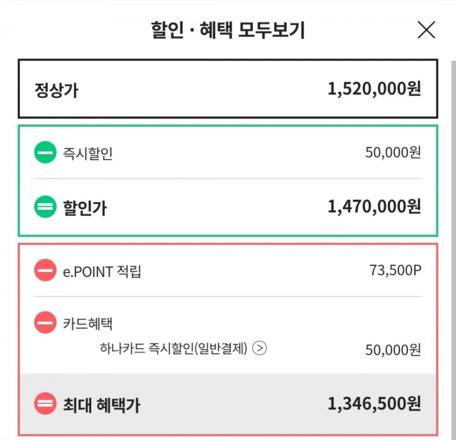Select the 할인가 label text
This screenshot has height=440, width=456.
(85, 207)
